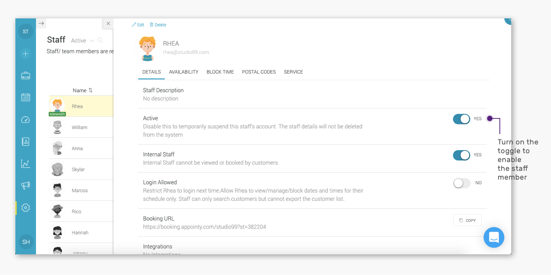Select Hannah in the staff list

point(81,232)
